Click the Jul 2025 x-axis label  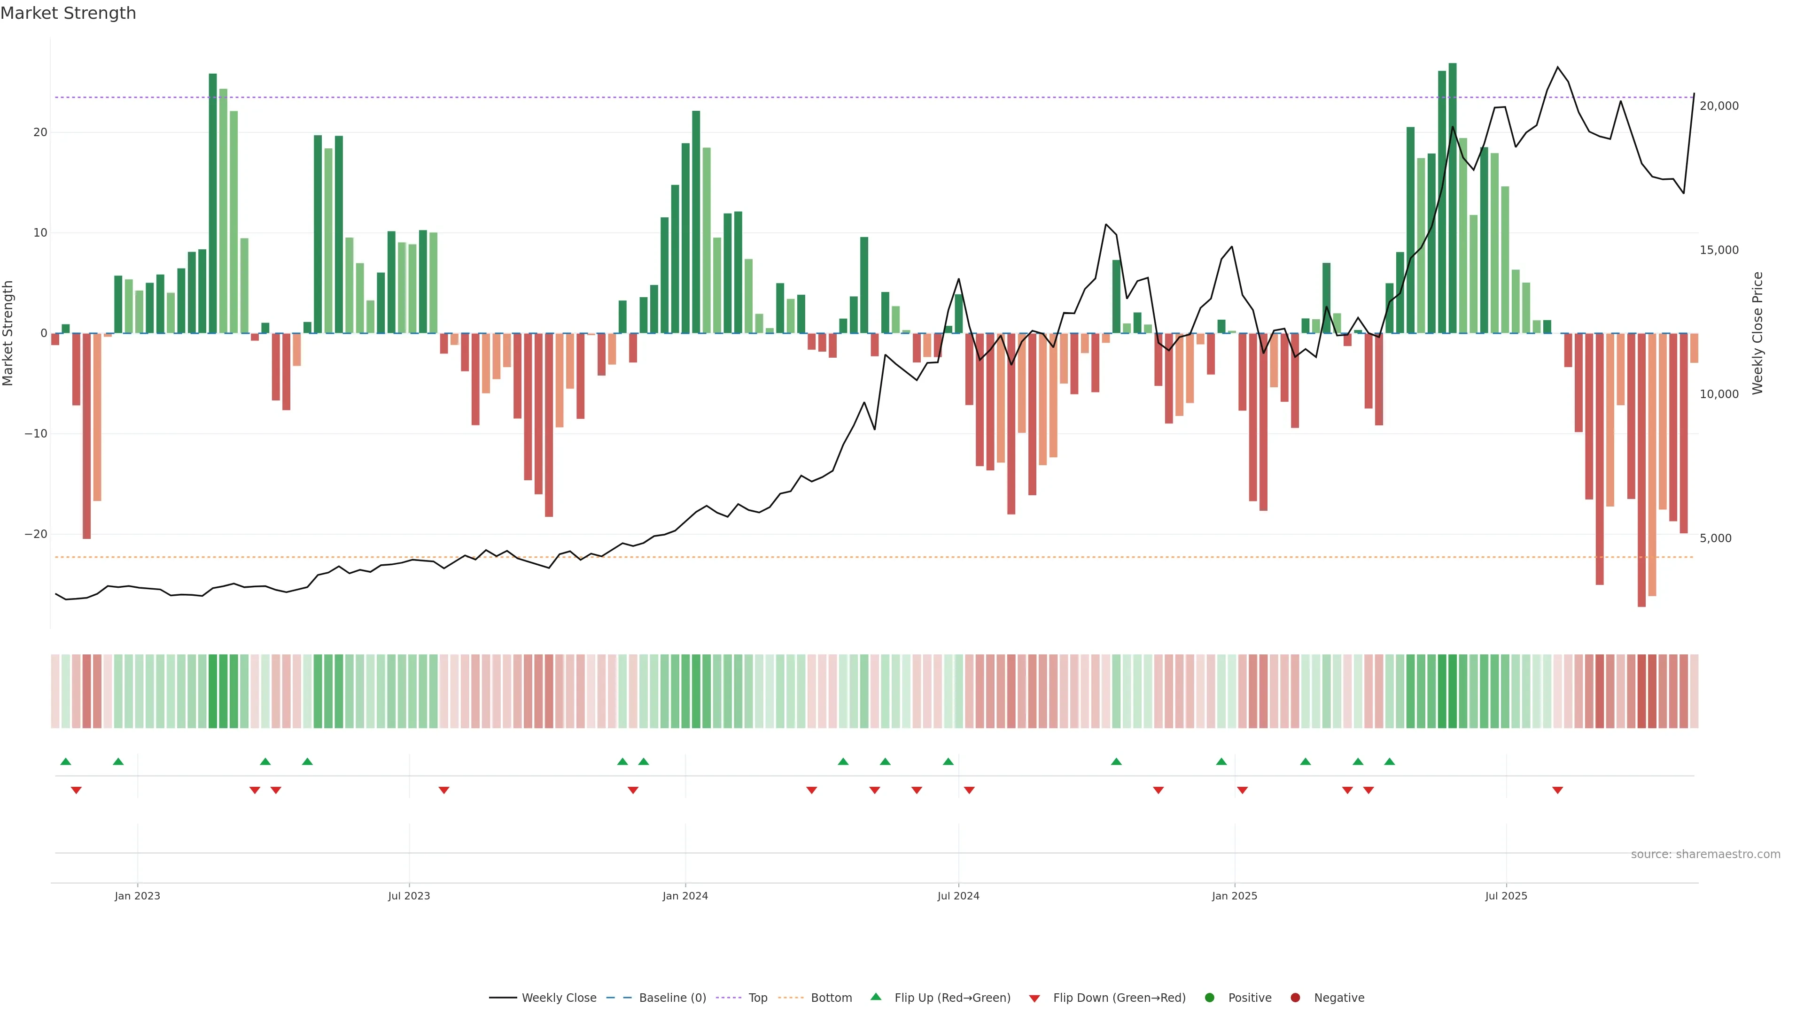(1506, 896)
